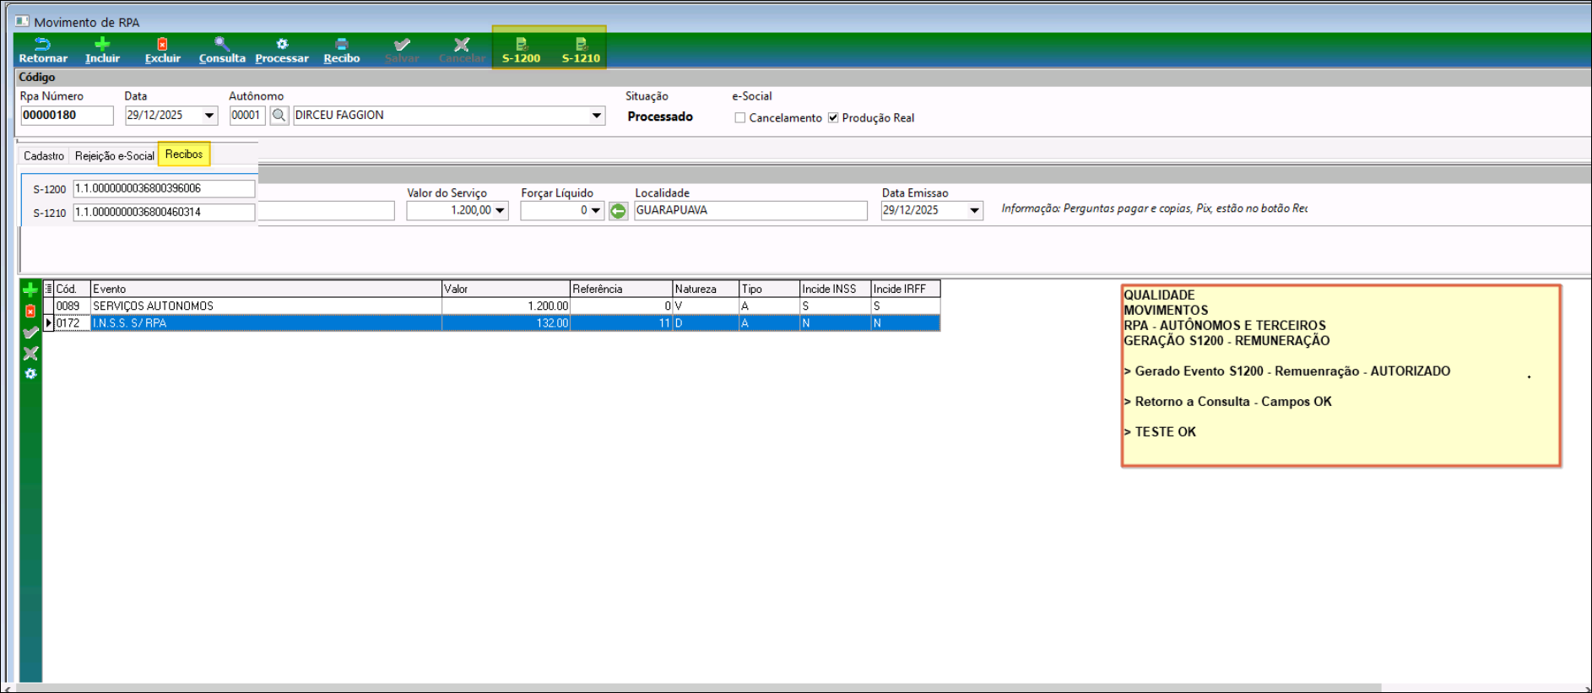This screenshot has width=1592, height=693.
Task: Open the Rejeição e-Social tab
Action: (114, 156)
